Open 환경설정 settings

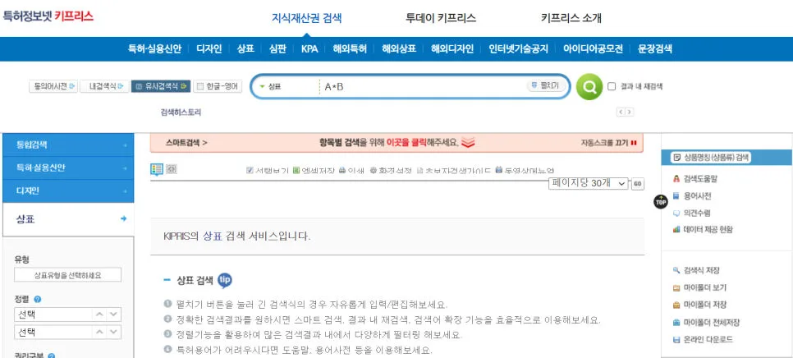(391, 171)
